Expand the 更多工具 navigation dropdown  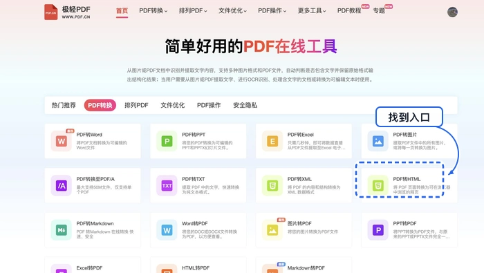click(312, 10)
